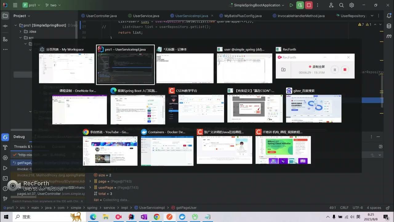Pause recording in RecForth window

(335, 70)
